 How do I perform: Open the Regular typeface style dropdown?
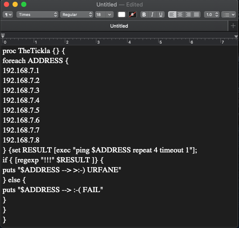point(76,15)
